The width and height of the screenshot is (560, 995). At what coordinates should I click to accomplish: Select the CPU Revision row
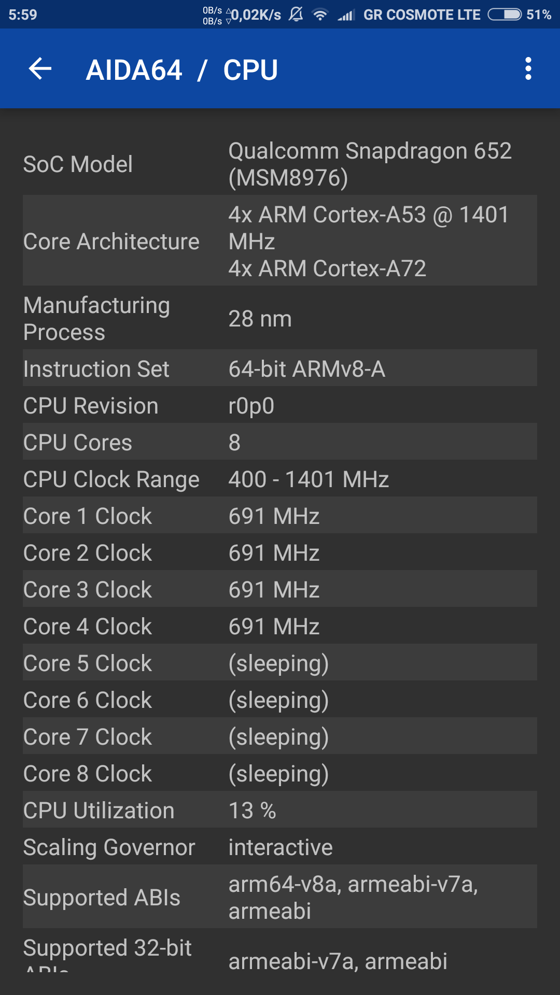pos(280,405)
